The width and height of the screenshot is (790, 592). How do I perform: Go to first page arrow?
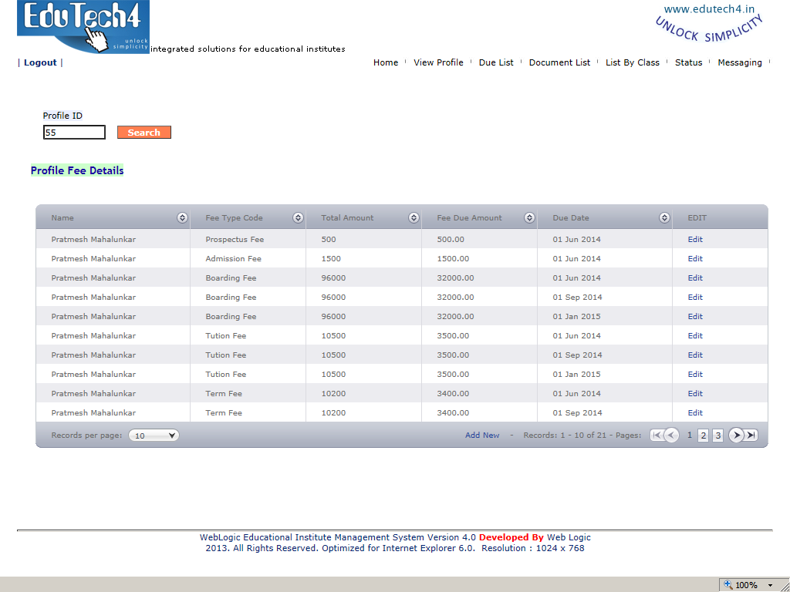657,435
